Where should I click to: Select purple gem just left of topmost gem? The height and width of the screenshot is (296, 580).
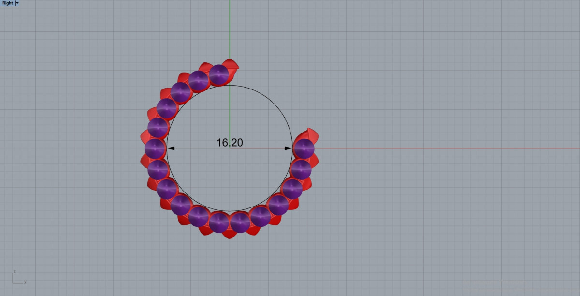click(199, 80)
